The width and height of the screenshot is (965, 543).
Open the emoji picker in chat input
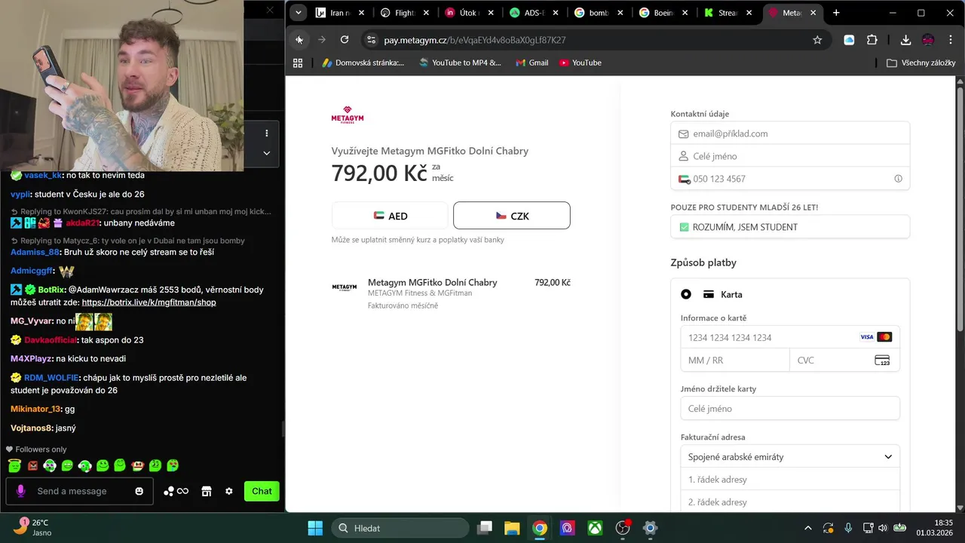139,491
